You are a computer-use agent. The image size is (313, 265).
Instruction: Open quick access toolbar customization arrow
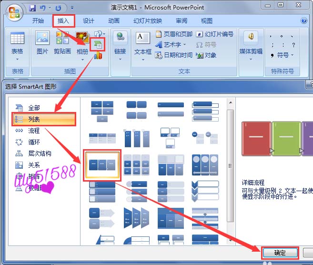[72, 8]
